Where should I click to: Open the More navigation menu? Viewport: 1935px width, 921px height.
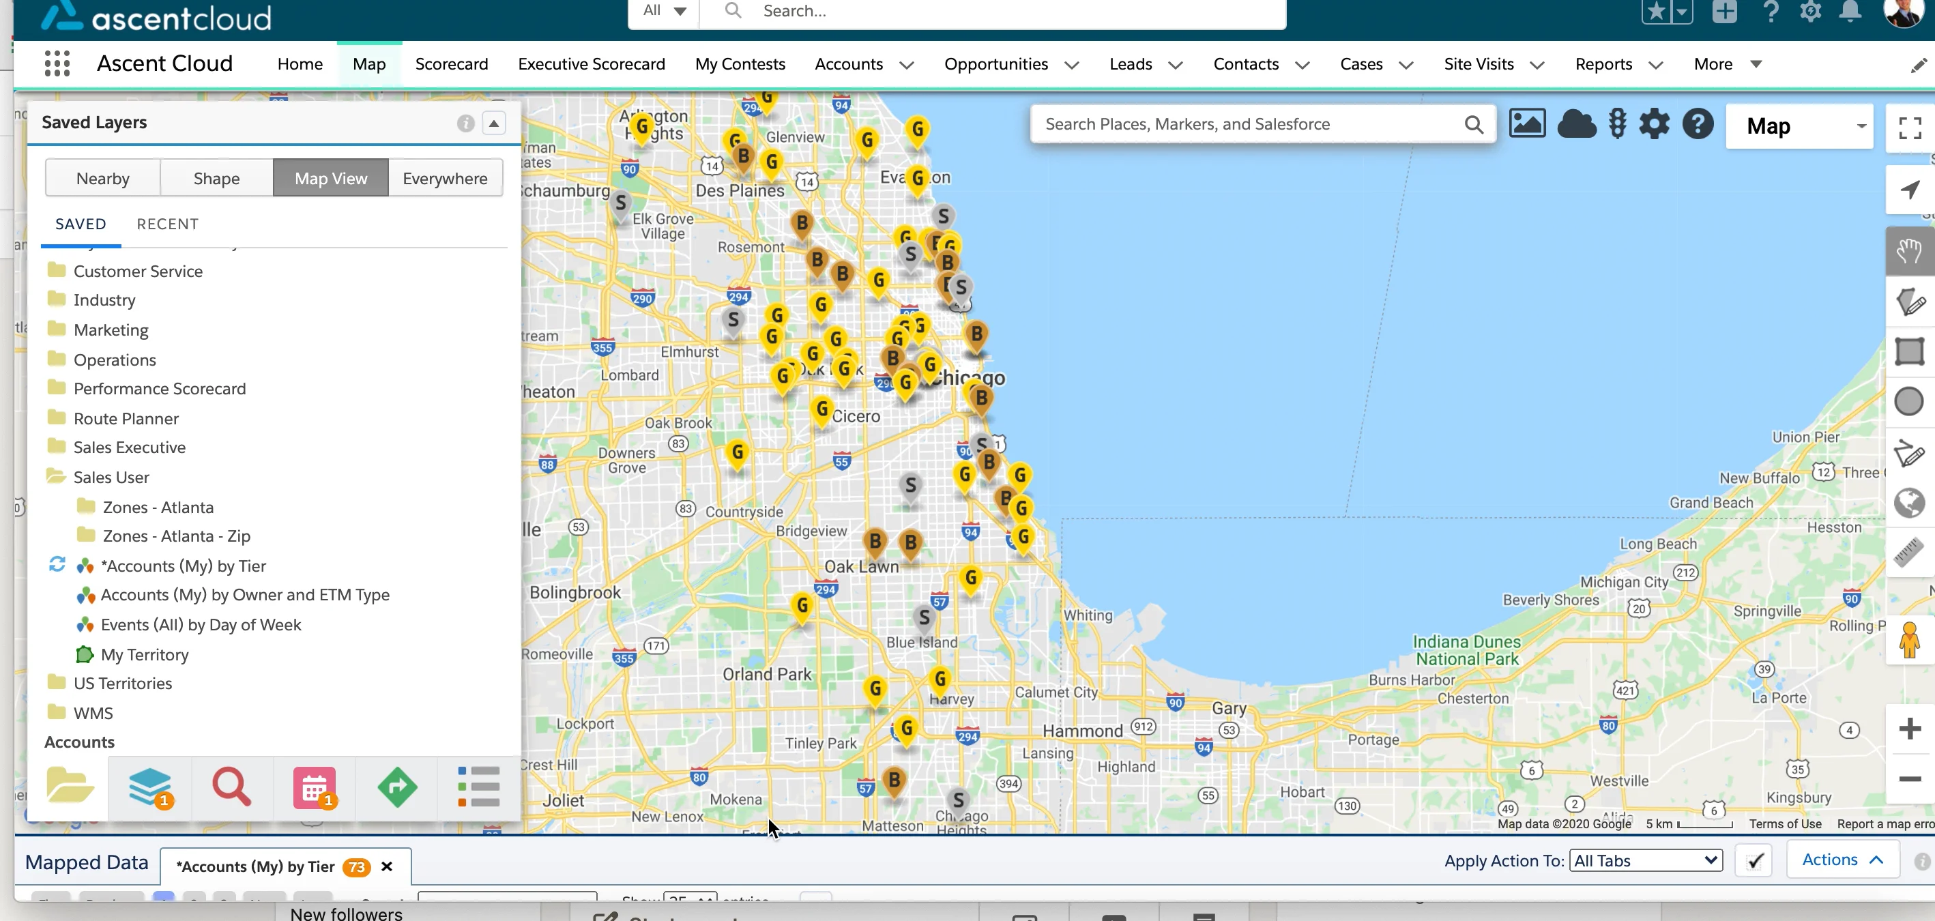pyautogui.click(x=1728, y=65)
